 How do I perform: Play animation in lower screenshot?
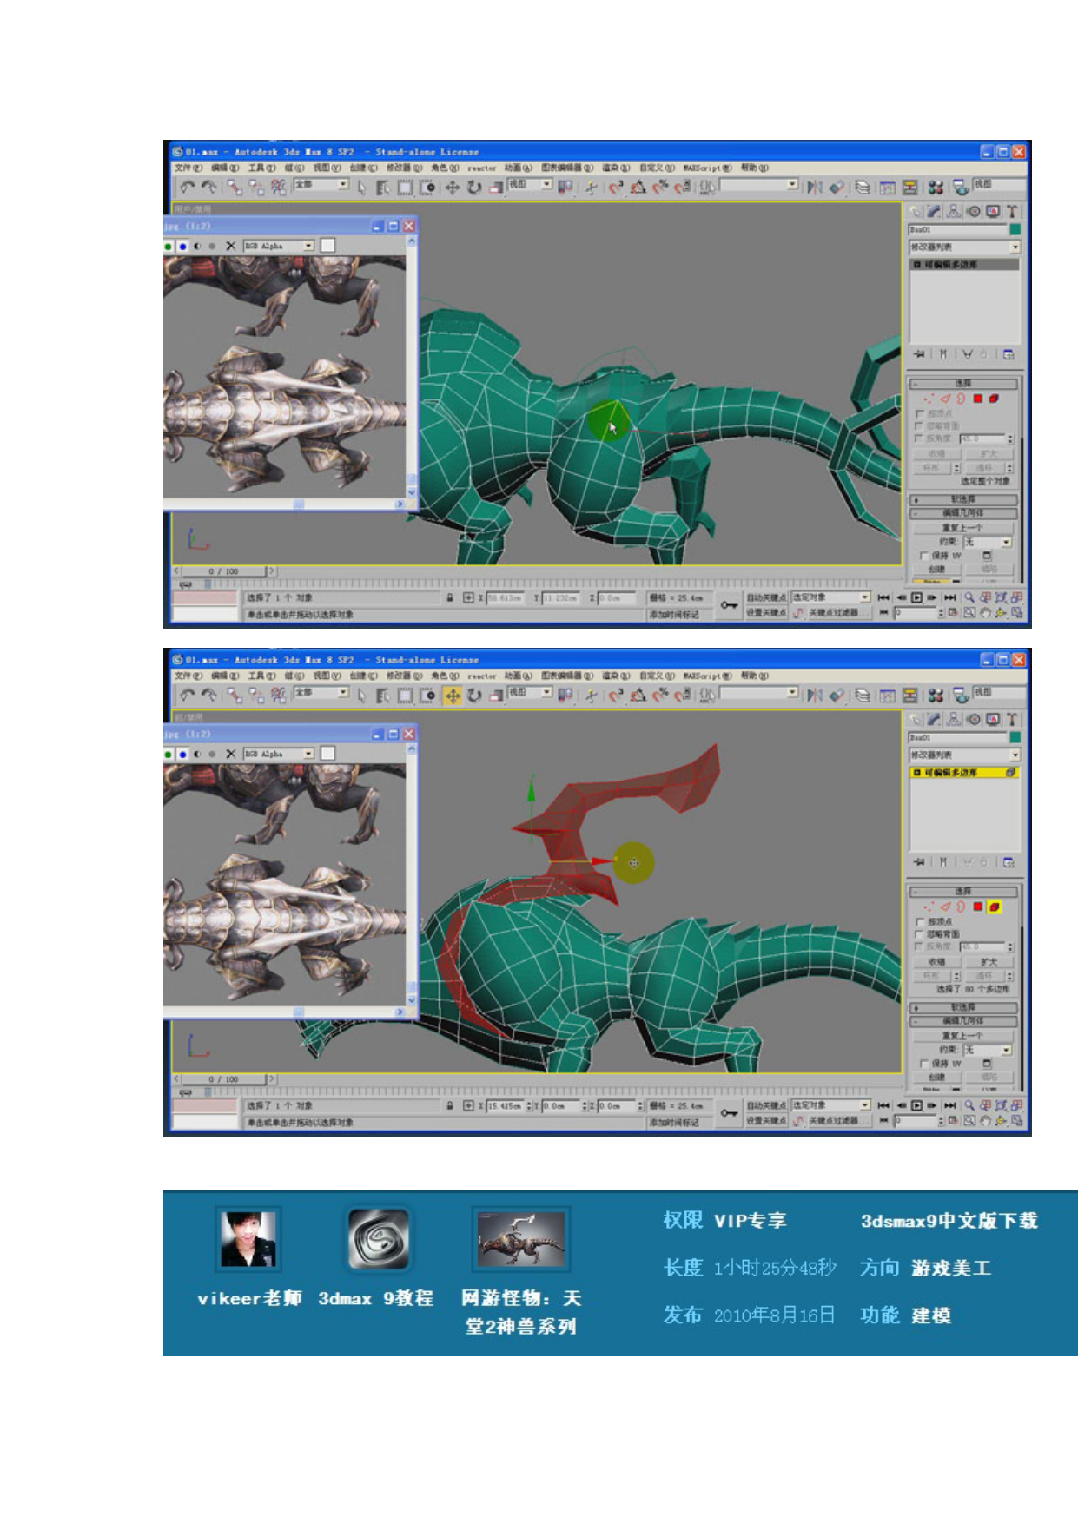coord(916,1105)
